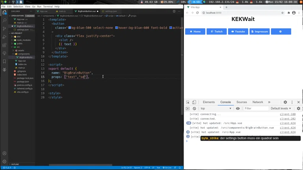
Task: Expand the dist folder
Action: 19,37
